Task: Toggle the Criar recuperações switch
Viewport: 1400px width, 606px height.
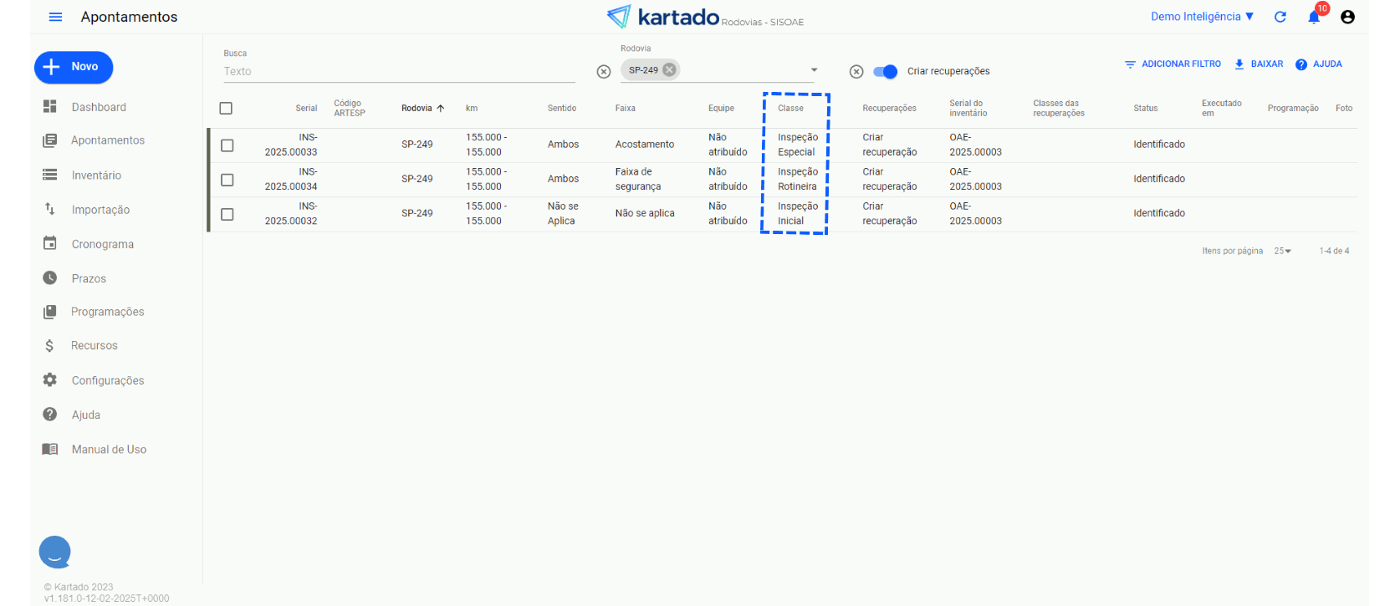Action: 885,72
